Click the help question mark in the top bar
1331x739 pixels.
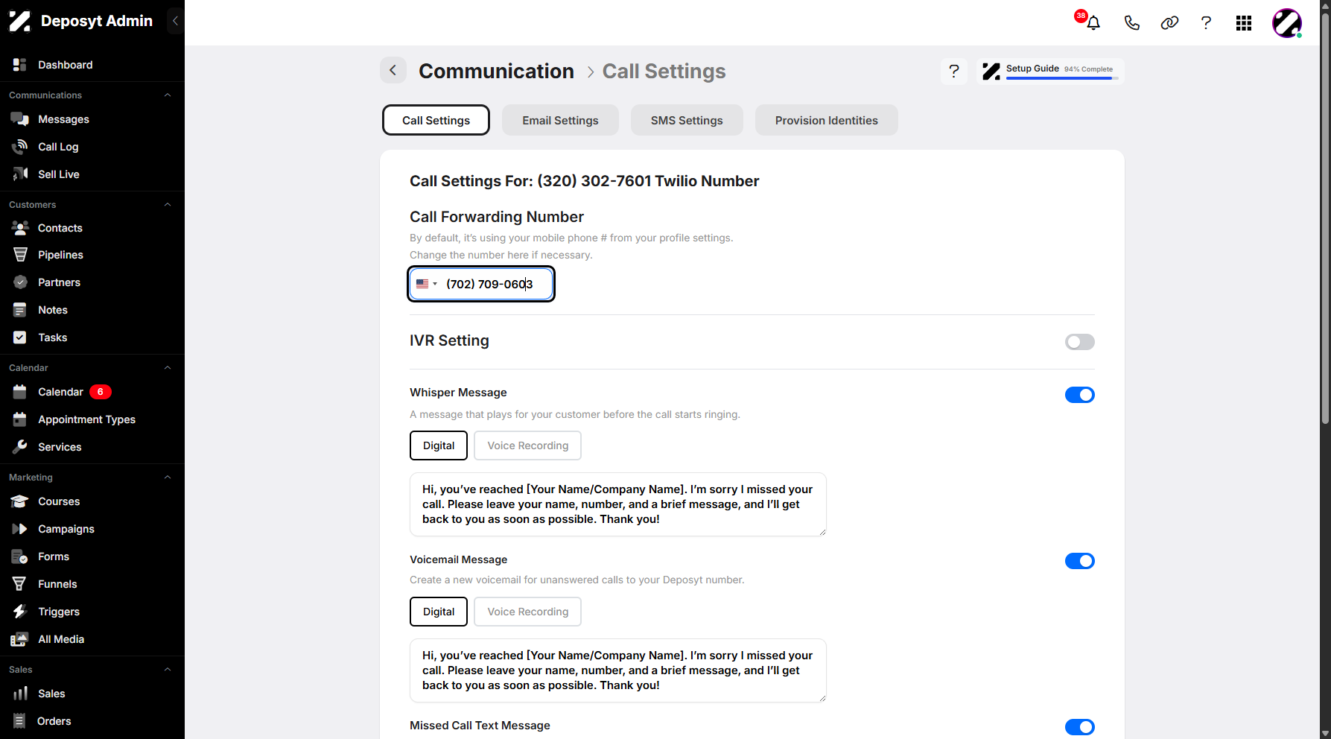tap(1206, 23)
